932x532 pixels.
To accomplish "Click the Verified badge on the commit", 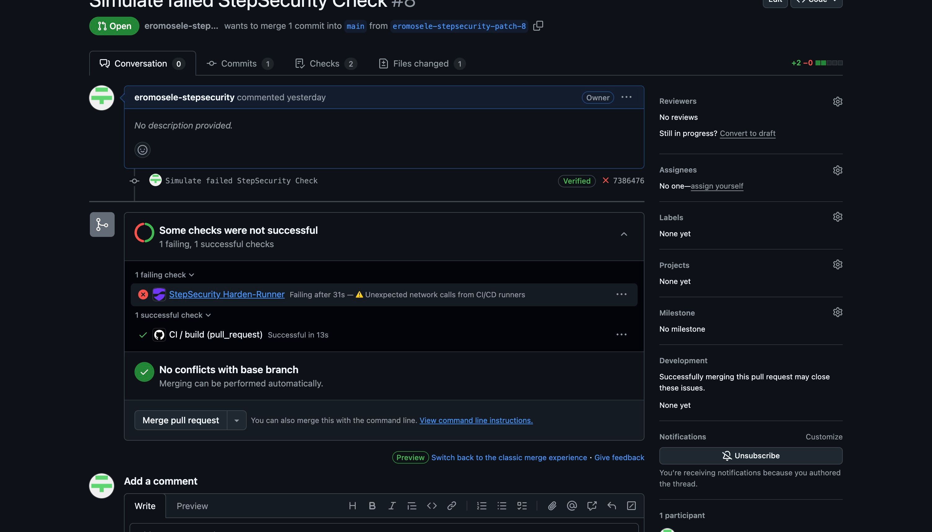I will 576,181.
